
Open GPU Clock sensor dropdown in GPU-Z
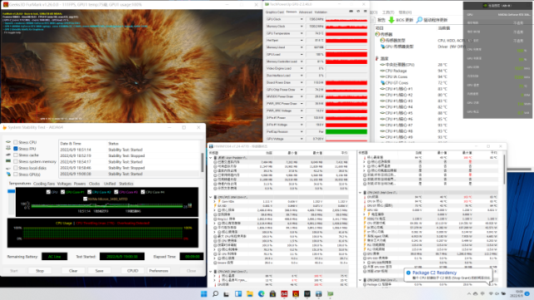tap(302, 19)
